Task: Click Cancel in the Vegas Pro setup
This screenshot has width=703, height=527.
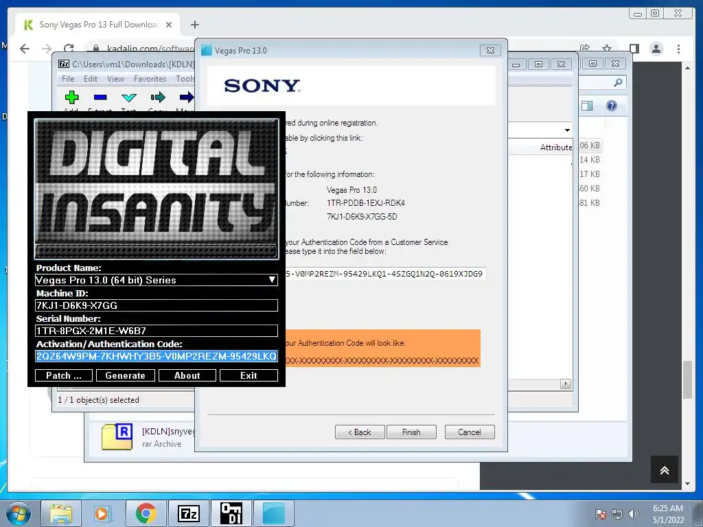Action: pyautogui.click(x=470, y=432)
